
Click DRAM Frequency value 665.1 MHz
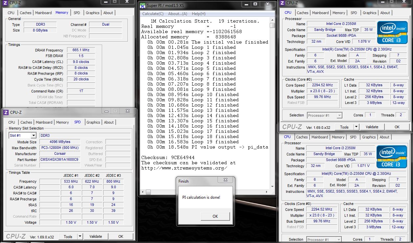81,50
